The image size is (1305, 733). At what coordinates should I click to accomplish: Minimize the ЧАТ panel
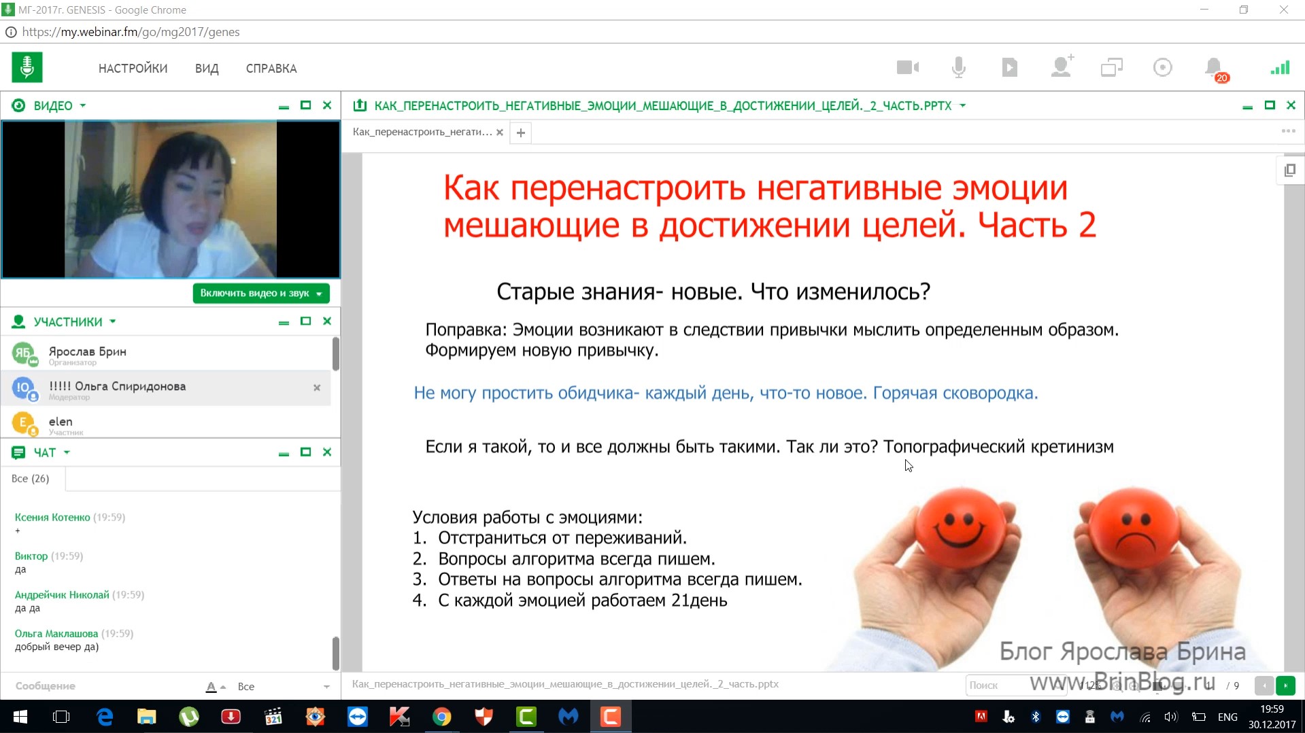[284, 453]
